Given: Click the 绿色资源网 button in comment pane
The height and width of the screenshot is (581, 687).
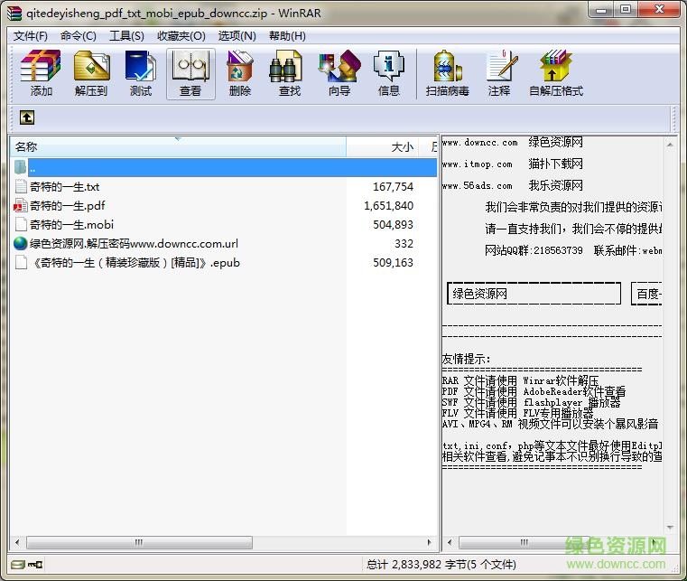Looking at the screenshot, I should (534, 294).
